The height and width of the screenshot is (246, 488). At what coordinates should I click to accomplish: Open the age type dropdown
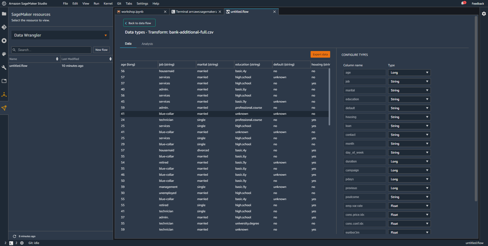pyautogui.click(x=409, y=73)
